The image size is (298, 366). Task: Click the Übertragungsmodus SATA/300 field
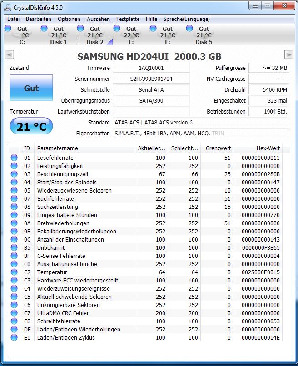[151, 101]
